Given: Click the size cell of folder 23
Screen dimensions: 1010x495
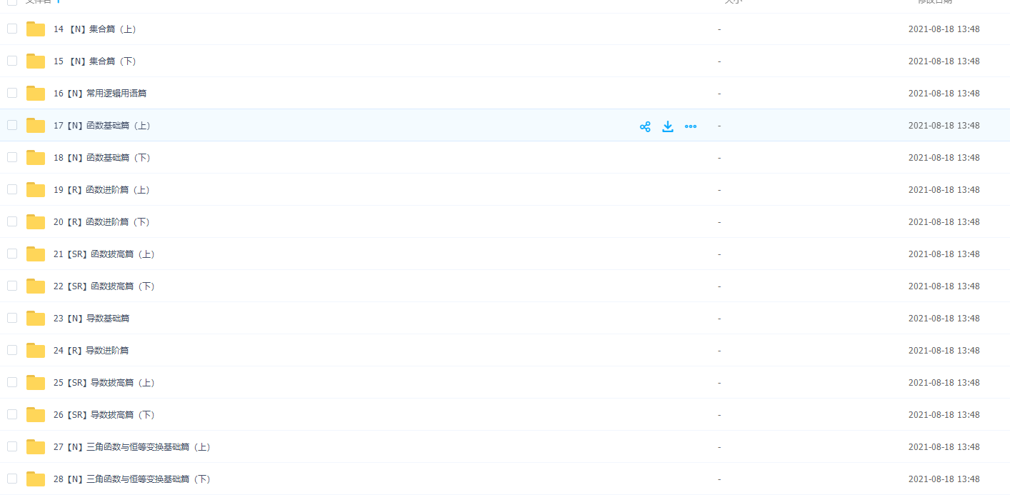Looking at the screenshot, I should (x=719, y=319).
